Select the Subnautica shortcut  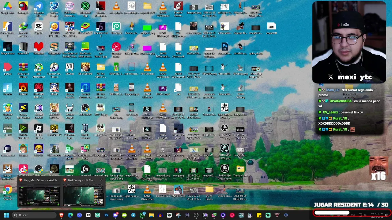[54, 49]
